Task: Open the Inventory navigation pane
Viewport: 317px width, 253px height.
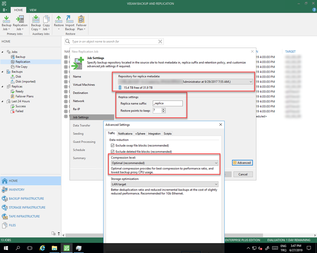Action: pos(31,190)
